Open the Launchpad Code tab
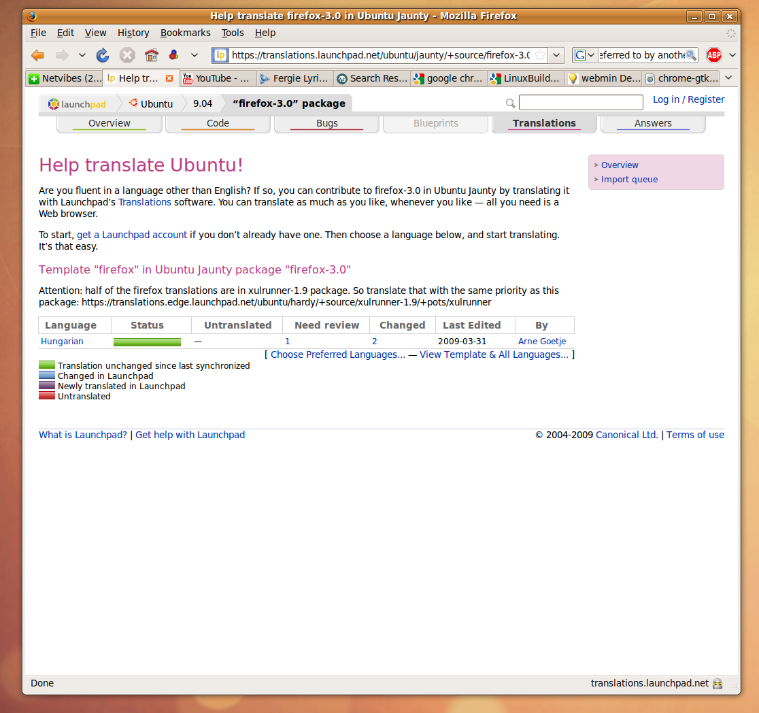 click(218, 124)
